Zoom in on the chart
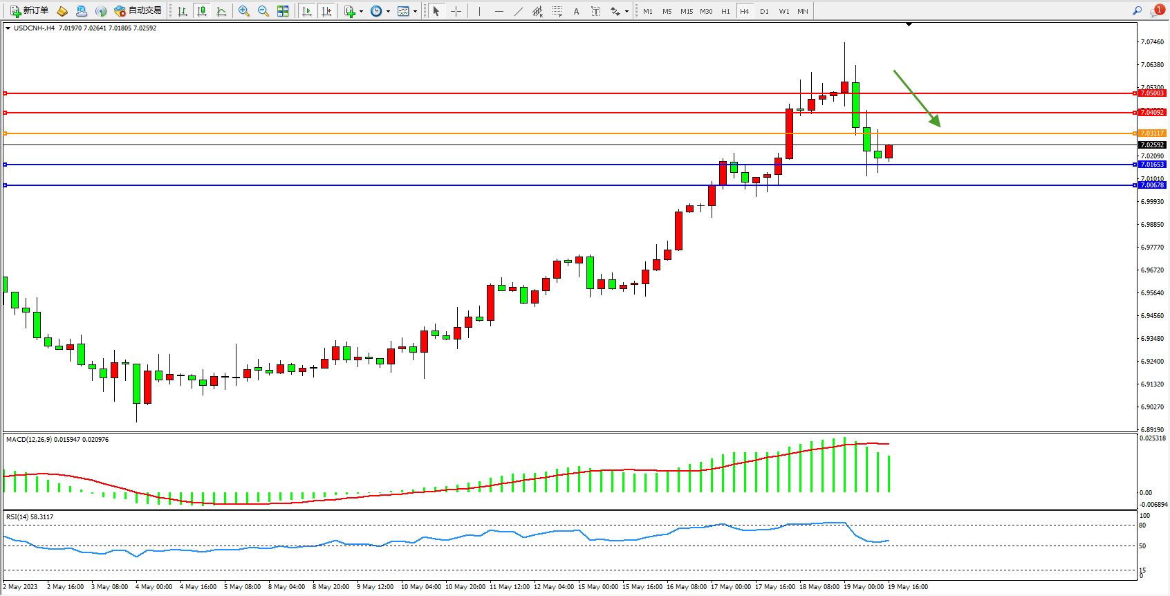This screenshot has height=596, width=1170. point(244,11)
